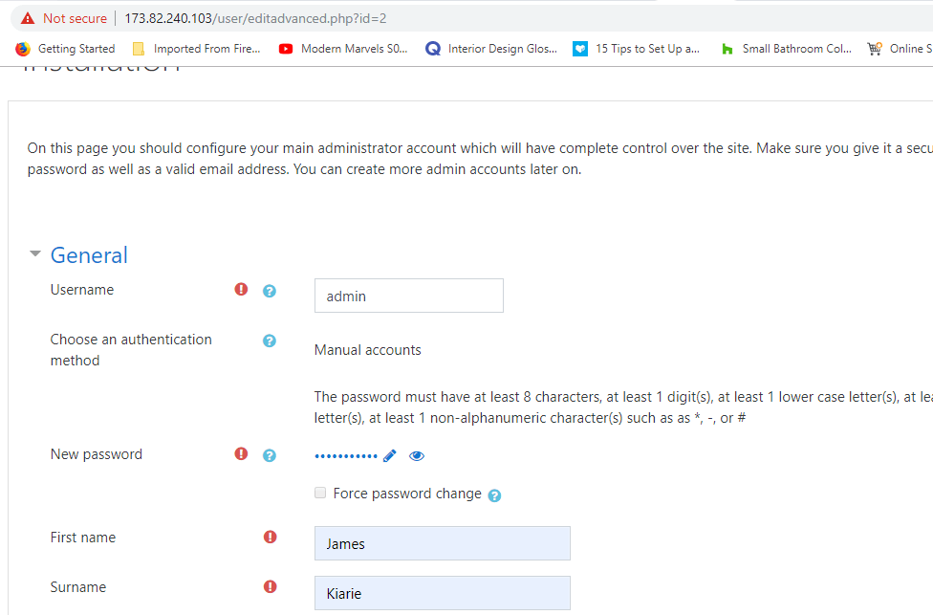Viewport: 933px width, 615px height.
Task: Open the Interior Design Glossary bookmark
Action: (x=491, y=49)
